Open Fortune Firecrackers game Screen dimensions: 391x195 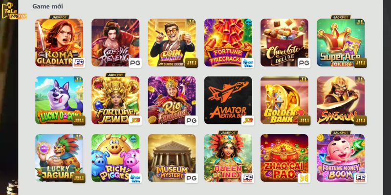pos(228,42)
